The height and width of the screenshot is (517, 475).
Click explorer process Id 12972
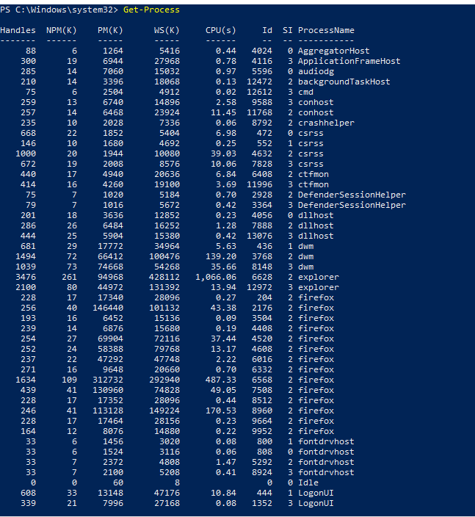coord(259,287)
